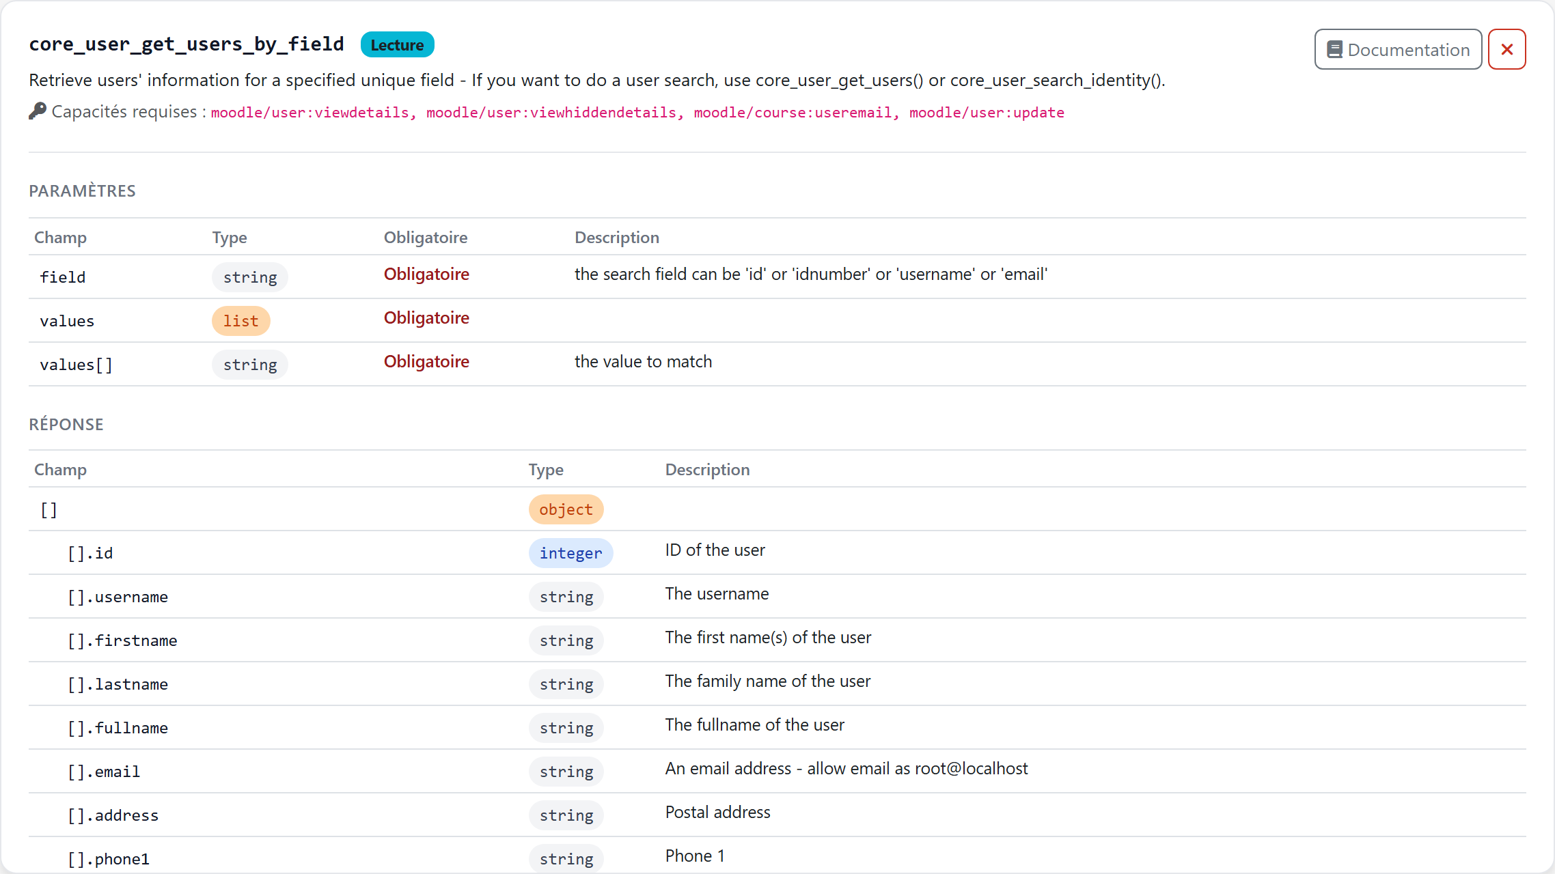Image resolution: width=1555 pixels, height=874 pixels.
Task: Click the string badge in the [].lastname row
Action: 566,684
